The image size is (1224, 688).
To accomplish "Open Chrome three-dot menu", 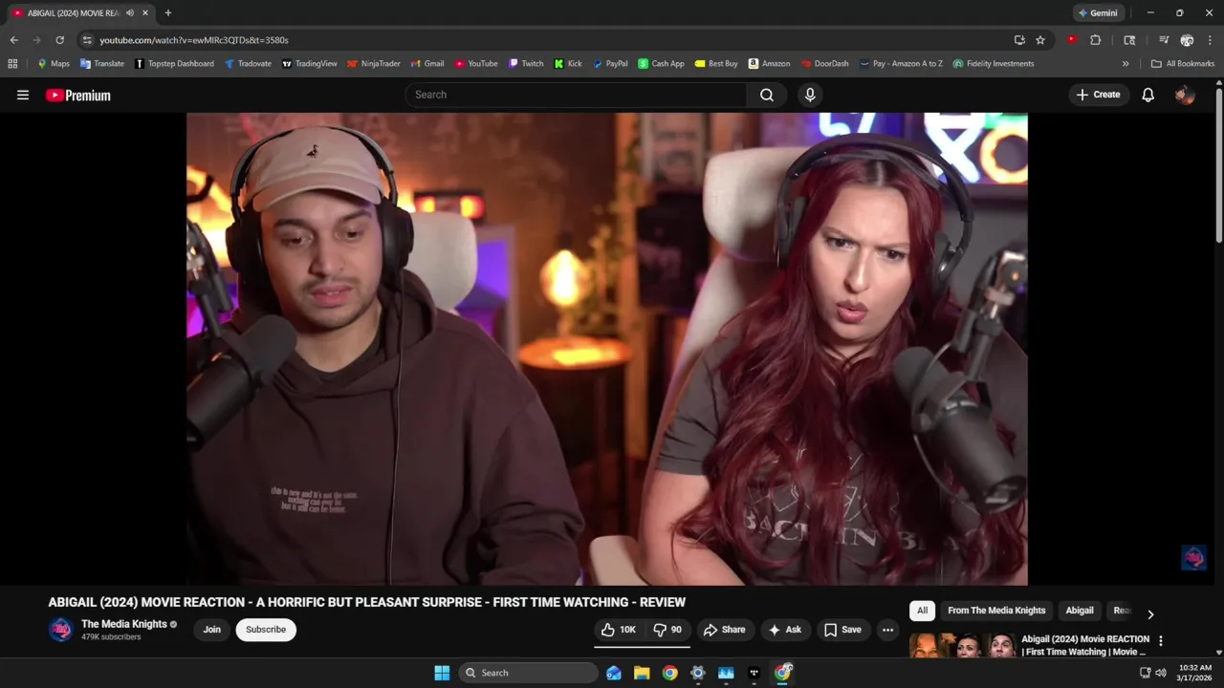I will [x=1210, y=40].
